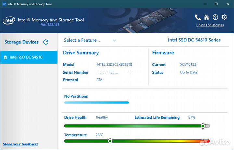Screen dimensions: 234x150
Task: Open the help question mark icon
Action: point(215,17)
